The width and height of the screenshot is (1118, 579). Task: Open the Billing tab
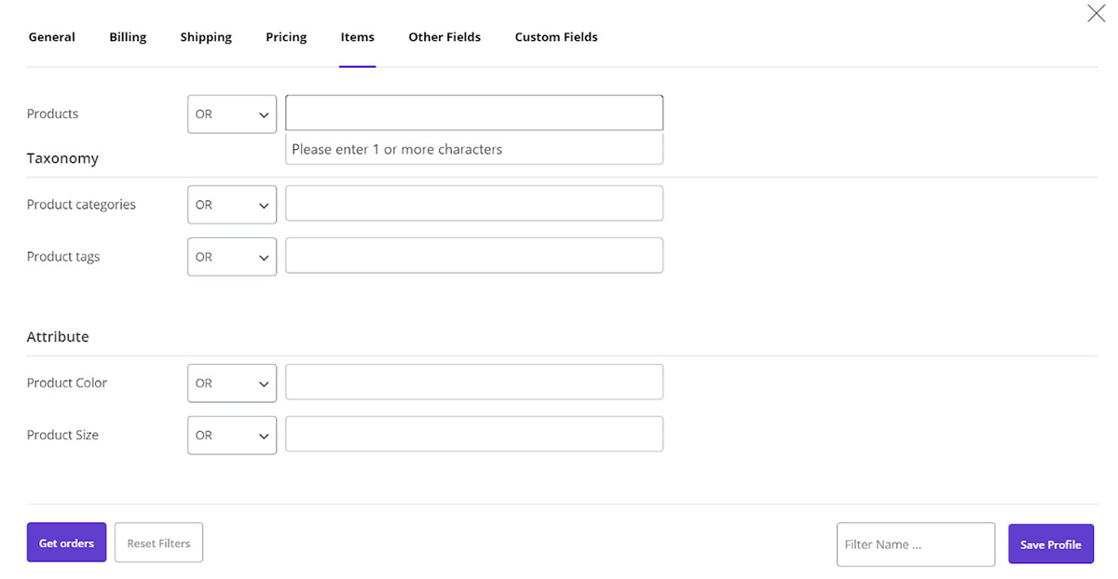click(128, 37)
